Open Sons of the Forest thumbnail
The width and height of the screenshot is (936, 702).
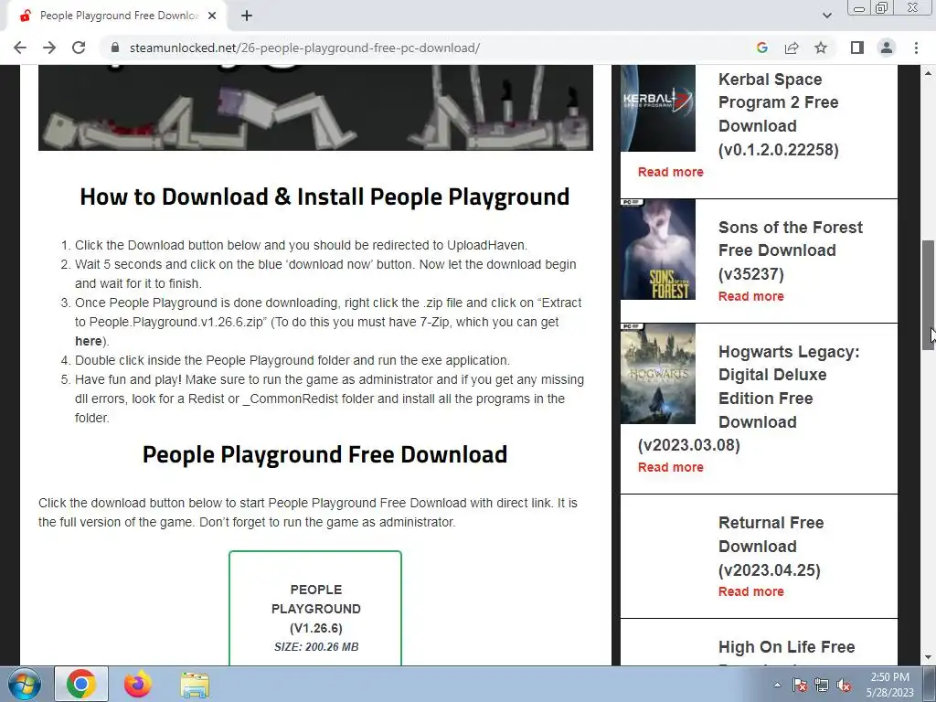[658, 250]
